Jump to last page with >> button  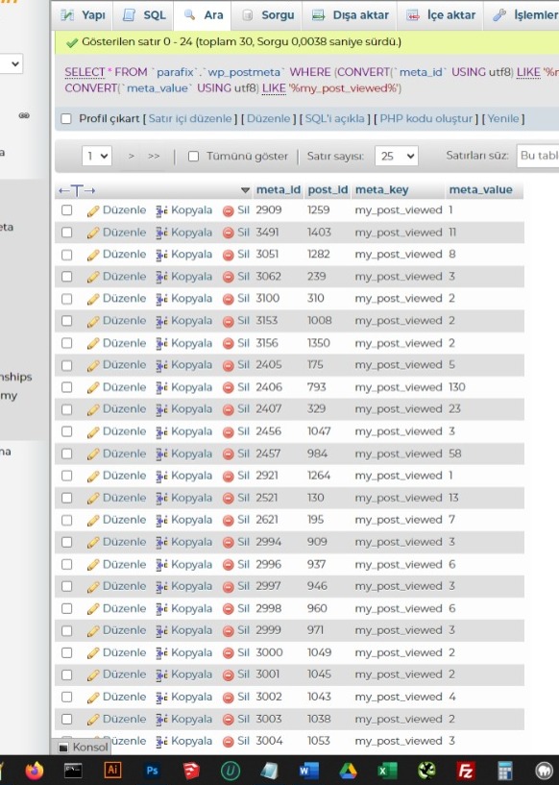[x=154, y=157]
